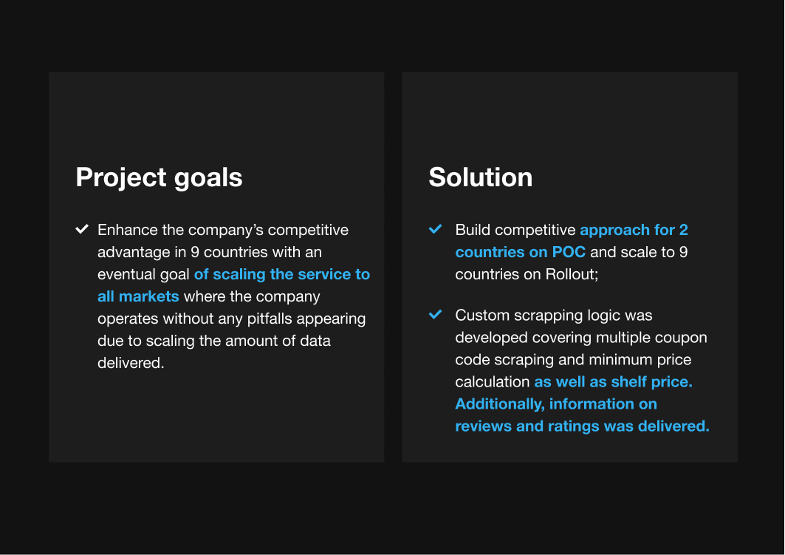Click highlighted 'as well as shelf price.'
The width and height of the screenshot is (785, 555).
click(613, 382)
